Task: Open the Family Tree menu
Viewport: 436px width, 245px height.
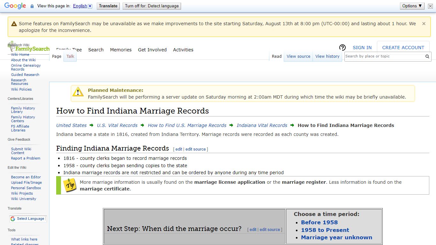Action: 69,50
